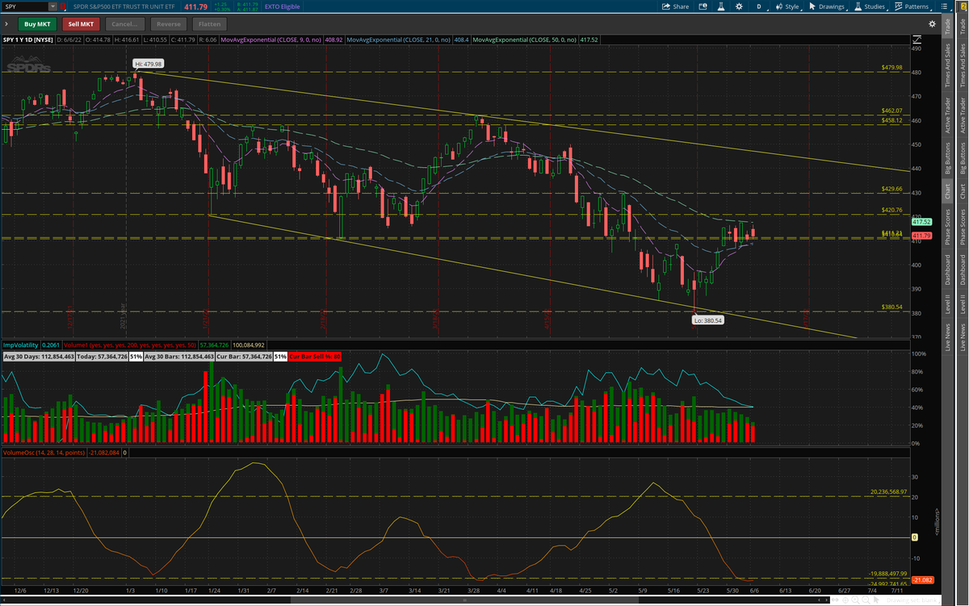The height and width of the screenshot is (606, 969).
Task: Click the Avg 30 Days: 112,854,463 label
Action: [40, 356]
